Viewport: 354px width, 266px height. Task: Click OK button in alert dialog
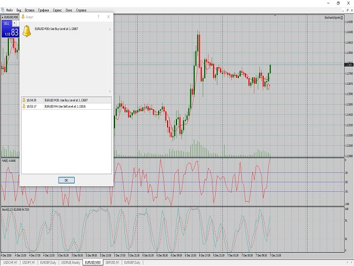coord(66,180)
